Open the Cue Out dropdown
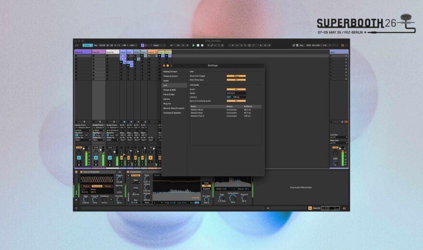Image resolution: width=423 pixels, height=250 pixels. pyautogui.click(x=339, y=137)
